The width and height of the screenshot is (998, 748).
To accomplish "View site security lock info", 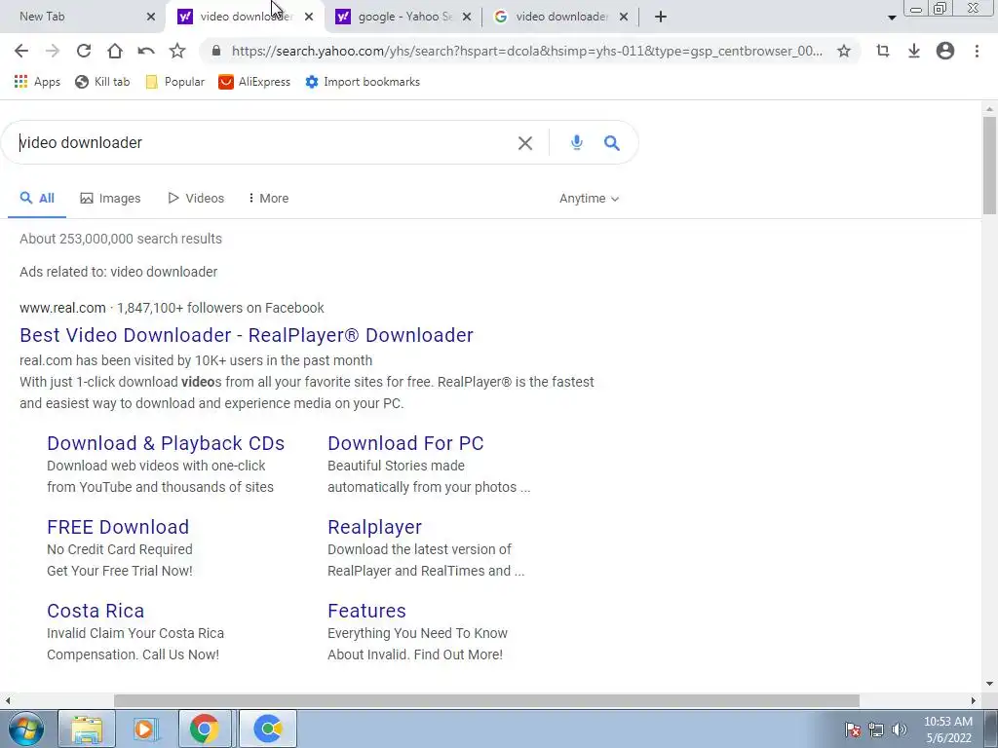I will [x=216, y=51].
